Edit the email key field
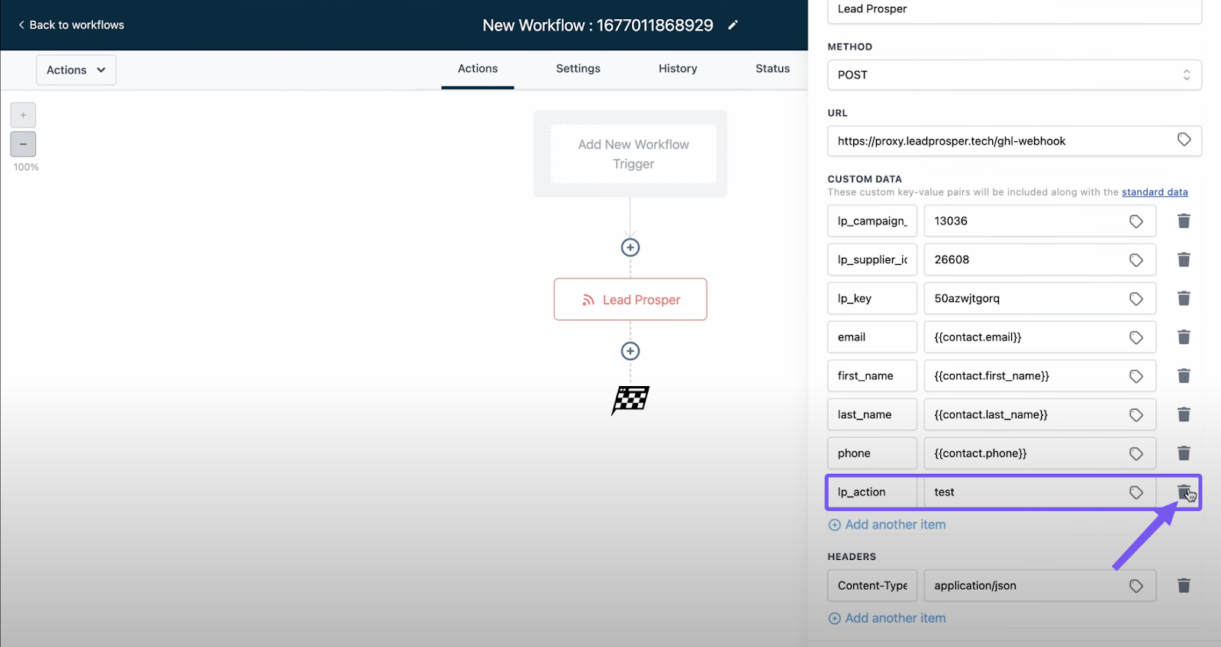Screen dimensions: 1221x647 pos(872,337)
